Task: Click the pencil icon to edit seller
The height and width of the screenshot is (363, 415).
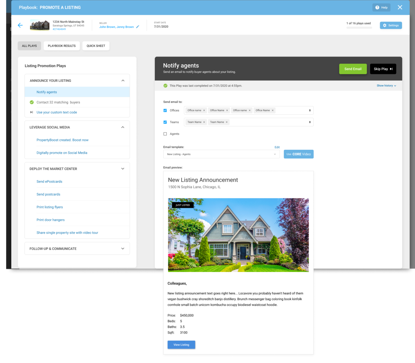Action: pyautogui.click(x=138, y=27)
